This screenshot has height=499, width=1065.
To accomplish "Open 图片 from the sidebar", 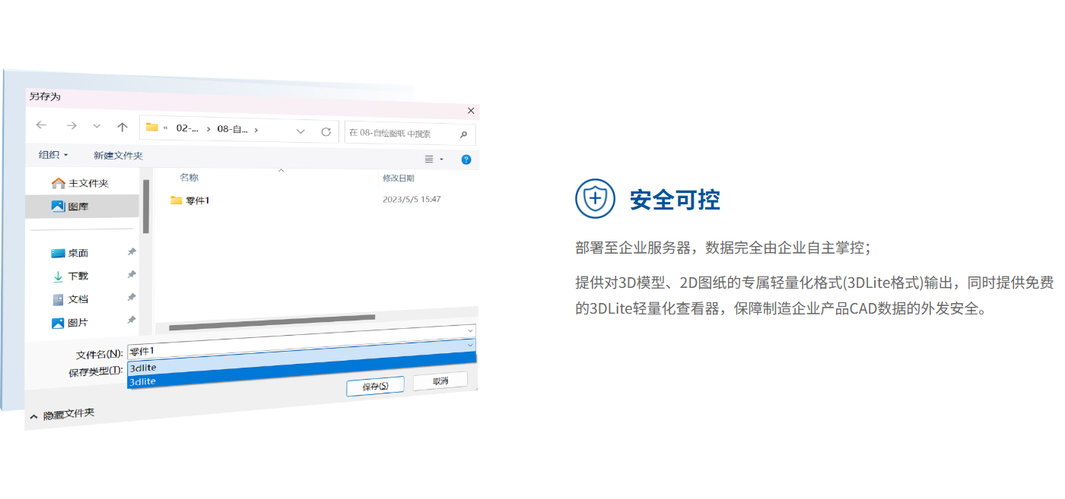I will (x=71, y=323).
